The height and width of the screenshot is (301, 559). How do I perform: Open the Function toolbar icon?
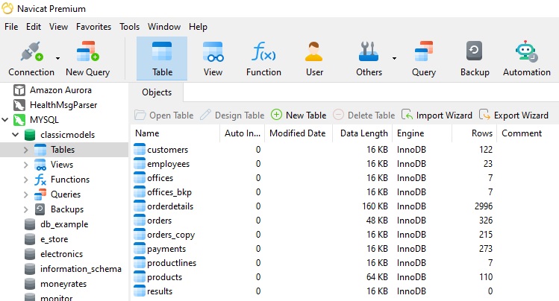click(263, 51)
